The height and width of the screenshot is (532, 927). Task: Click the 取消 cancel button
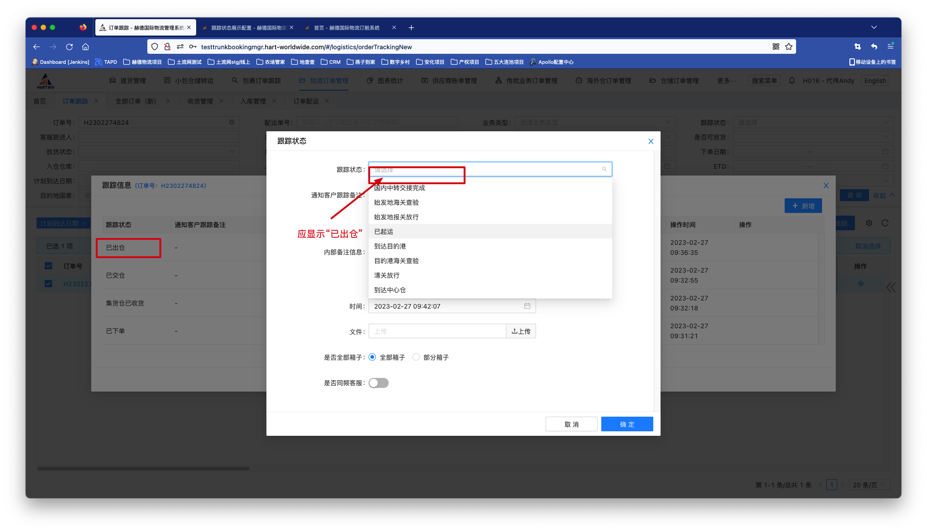[571, 424]
